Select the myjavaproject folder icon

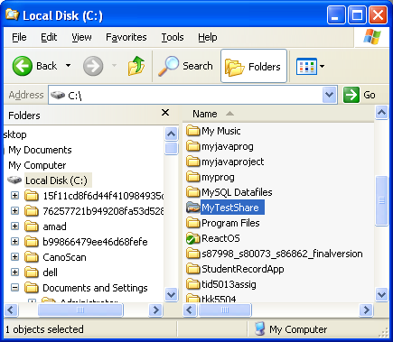193,162
